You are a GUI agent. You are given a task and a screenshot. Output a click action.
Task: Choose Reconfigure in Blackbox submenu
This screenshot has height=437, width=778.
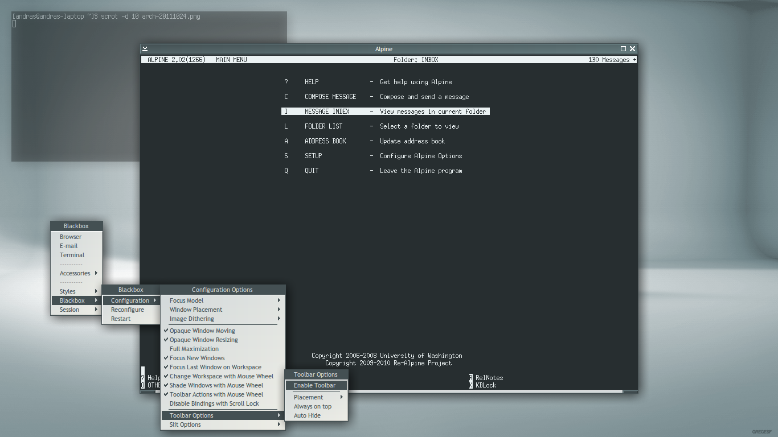(130, 310)
